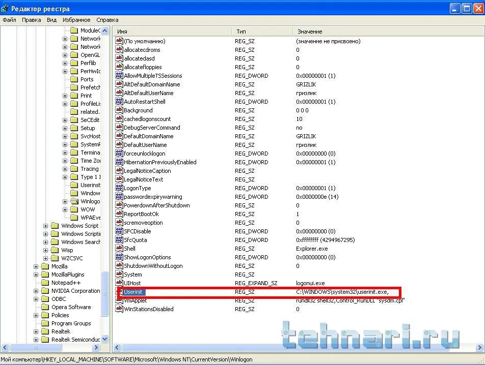This screenshot has width=485, height=365.
Task: Click the folder icon of Notepad++ key
Action: [x=45, y=283]
